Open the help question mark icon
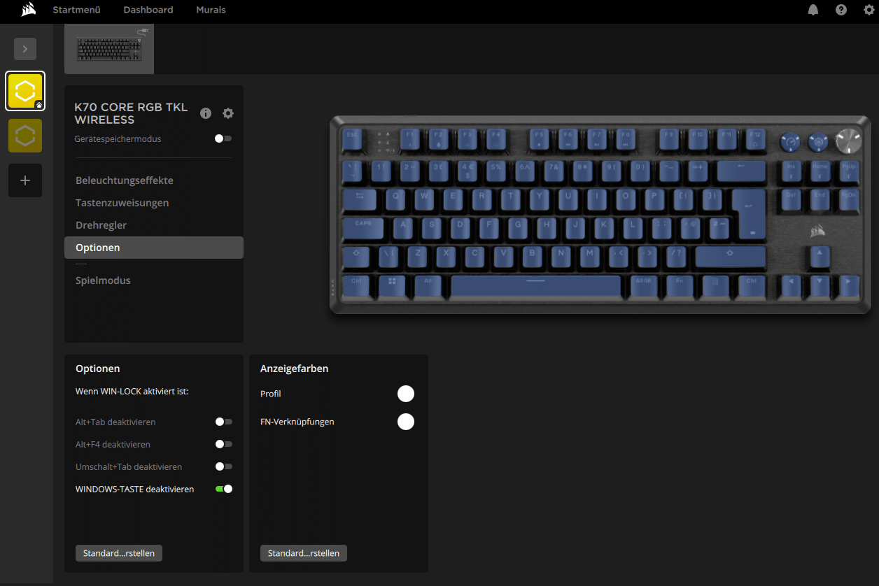The image size is (879, 586). click(x=841, y=10)
